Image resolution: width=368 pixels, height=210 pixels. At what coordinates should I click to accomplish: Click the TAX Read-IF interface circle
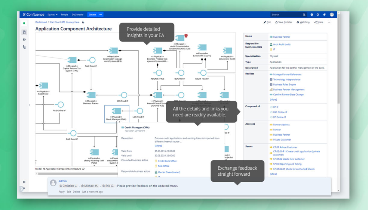coord(92,60)
